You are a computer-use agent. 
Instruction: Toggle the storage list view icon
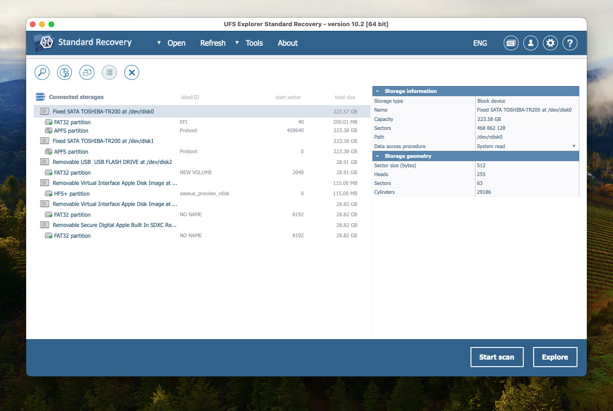click(109, 72)
